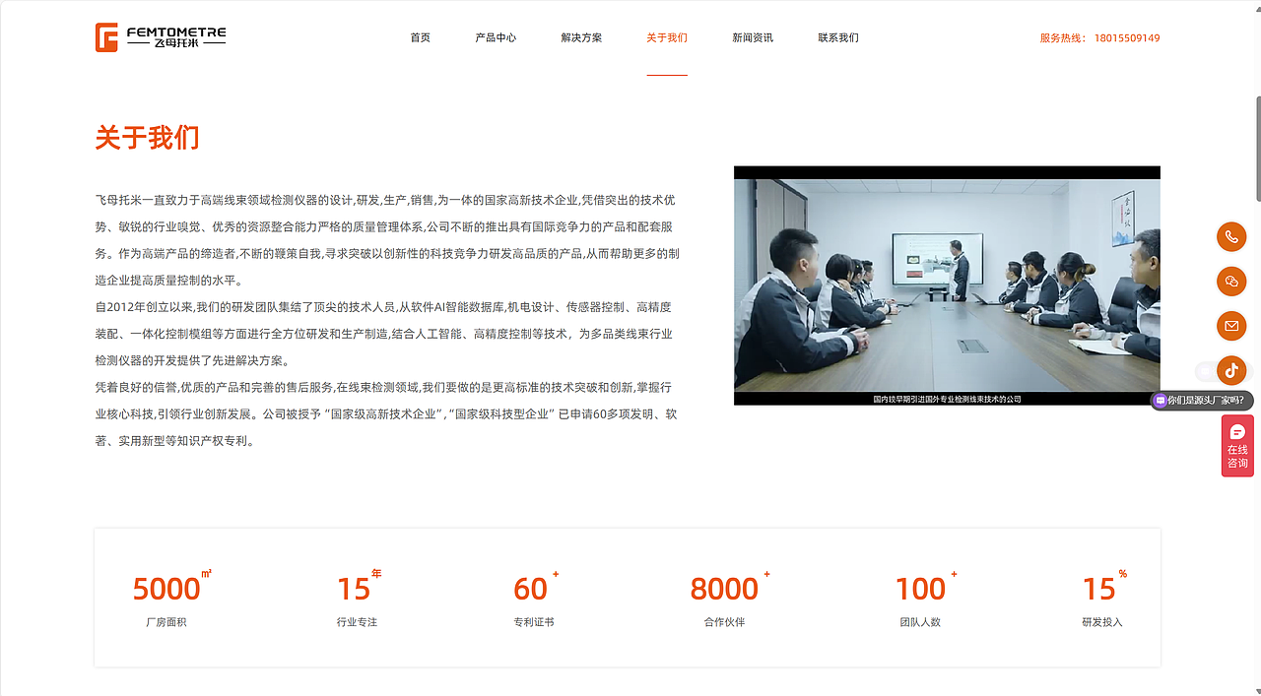Click the FEMTOMETRE 飞母托米 wordmark
The image size is (1261, 696).
(x=177, y=36)
